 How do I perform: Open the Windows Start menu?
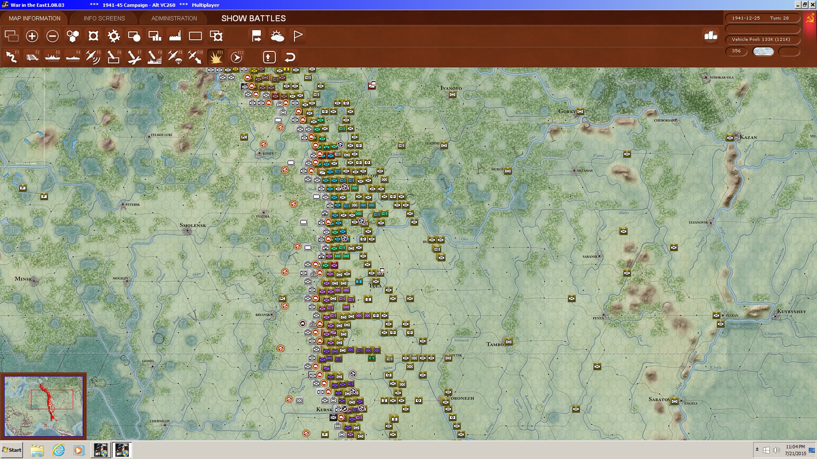click(12, 450)
